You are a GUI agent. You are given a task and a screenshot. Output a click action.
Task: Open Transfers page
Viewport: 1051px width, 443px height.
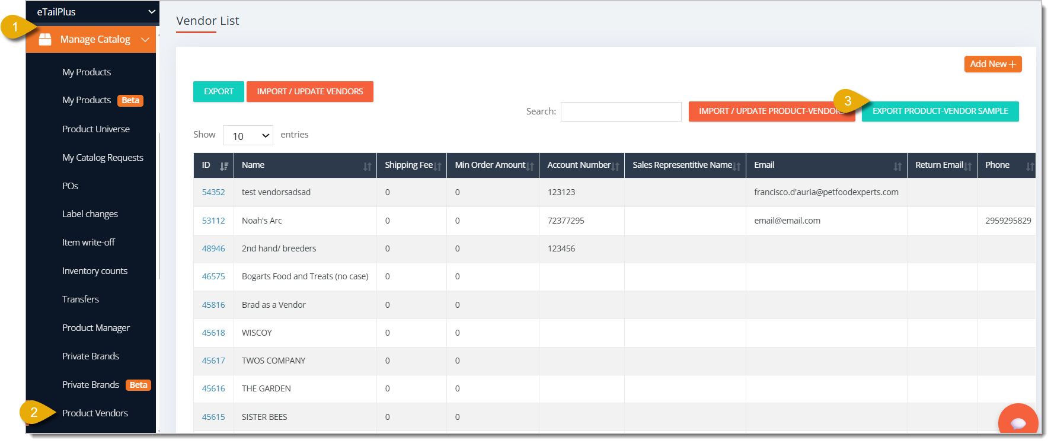81,299
